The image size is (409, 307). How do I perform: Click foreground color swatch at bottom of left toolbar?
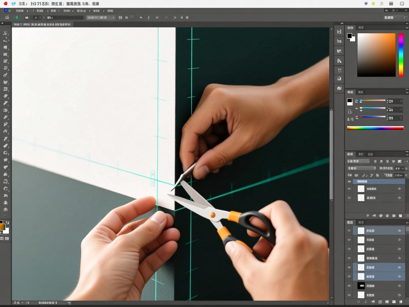pos(2,226)
